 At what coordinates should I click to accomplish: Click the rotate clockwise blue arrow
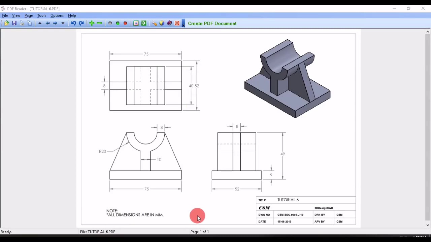coord(81,23)
